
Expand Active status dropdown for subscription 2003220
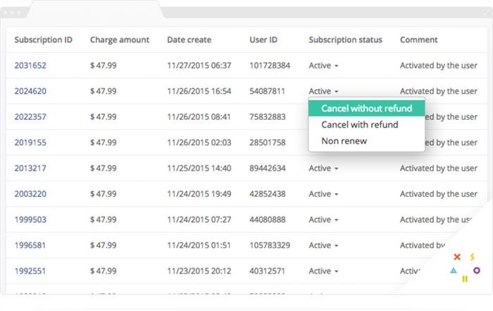[x=323, y=194]
